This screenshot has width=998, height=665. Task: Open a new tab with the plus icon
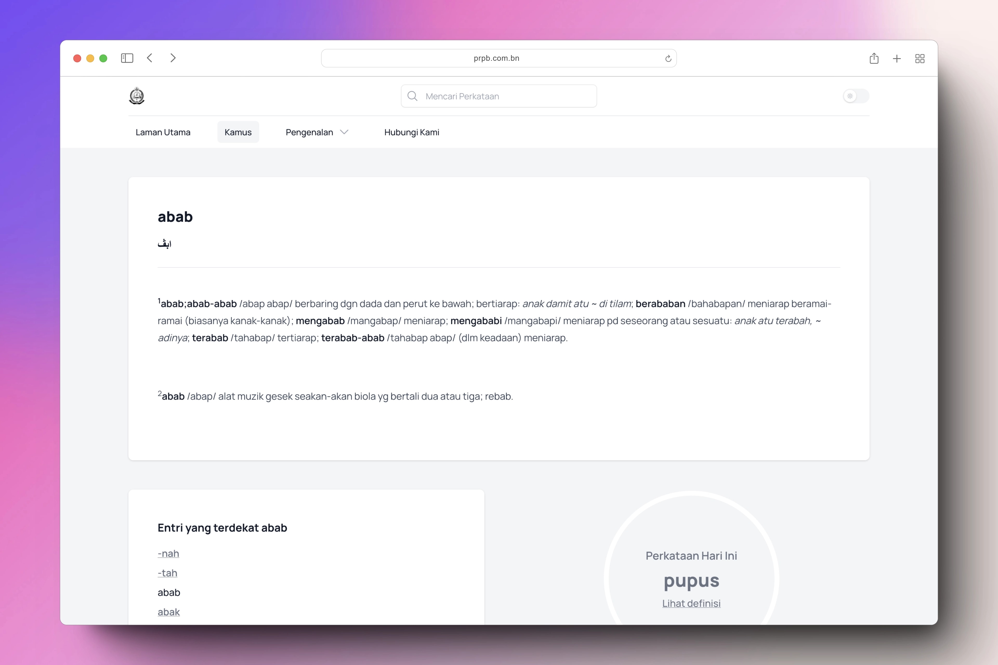[897, 58]
